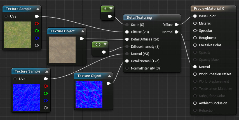The image size is (239, 120).
Task: Click the green channel pin on the blue normal Texture Sample
Action: 46,93
